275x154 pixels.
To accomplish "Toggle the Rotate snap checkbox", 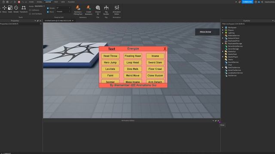I will 48,8.
